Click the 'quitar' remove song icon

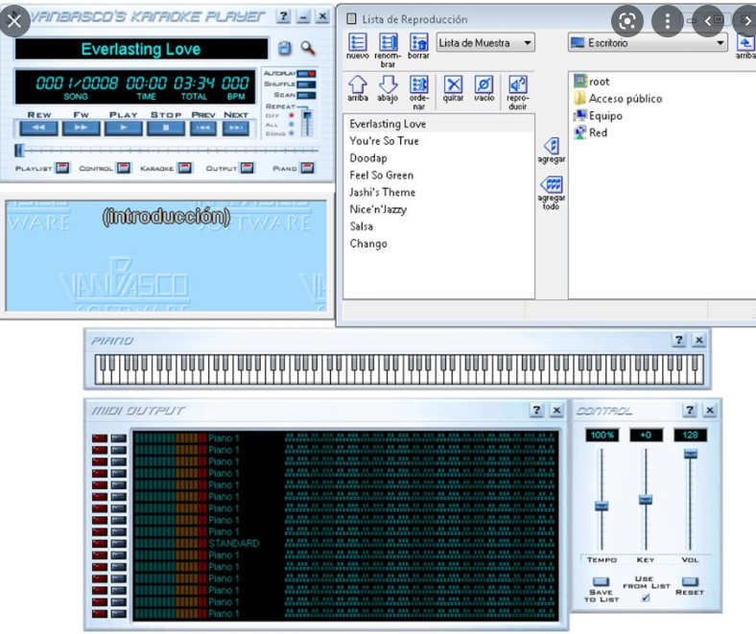click(453, 84)
